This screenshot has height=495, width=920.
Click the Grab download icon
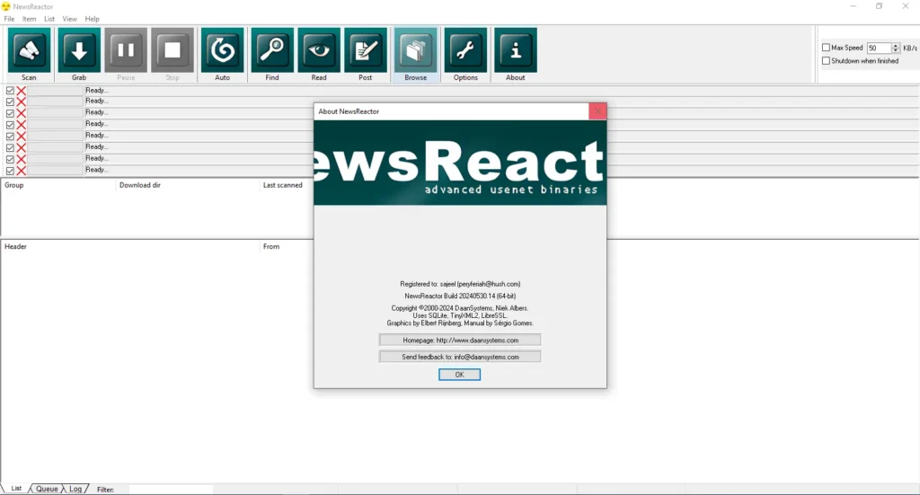coord(79,50)
